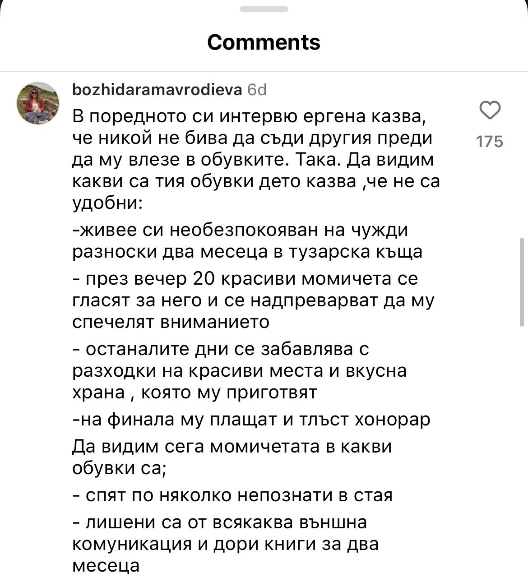Image resolution: width=528 pixels, height=582 pixels.
Task: Tap the line "- лишени са от всякаква външна"
Action: [220, 522]
